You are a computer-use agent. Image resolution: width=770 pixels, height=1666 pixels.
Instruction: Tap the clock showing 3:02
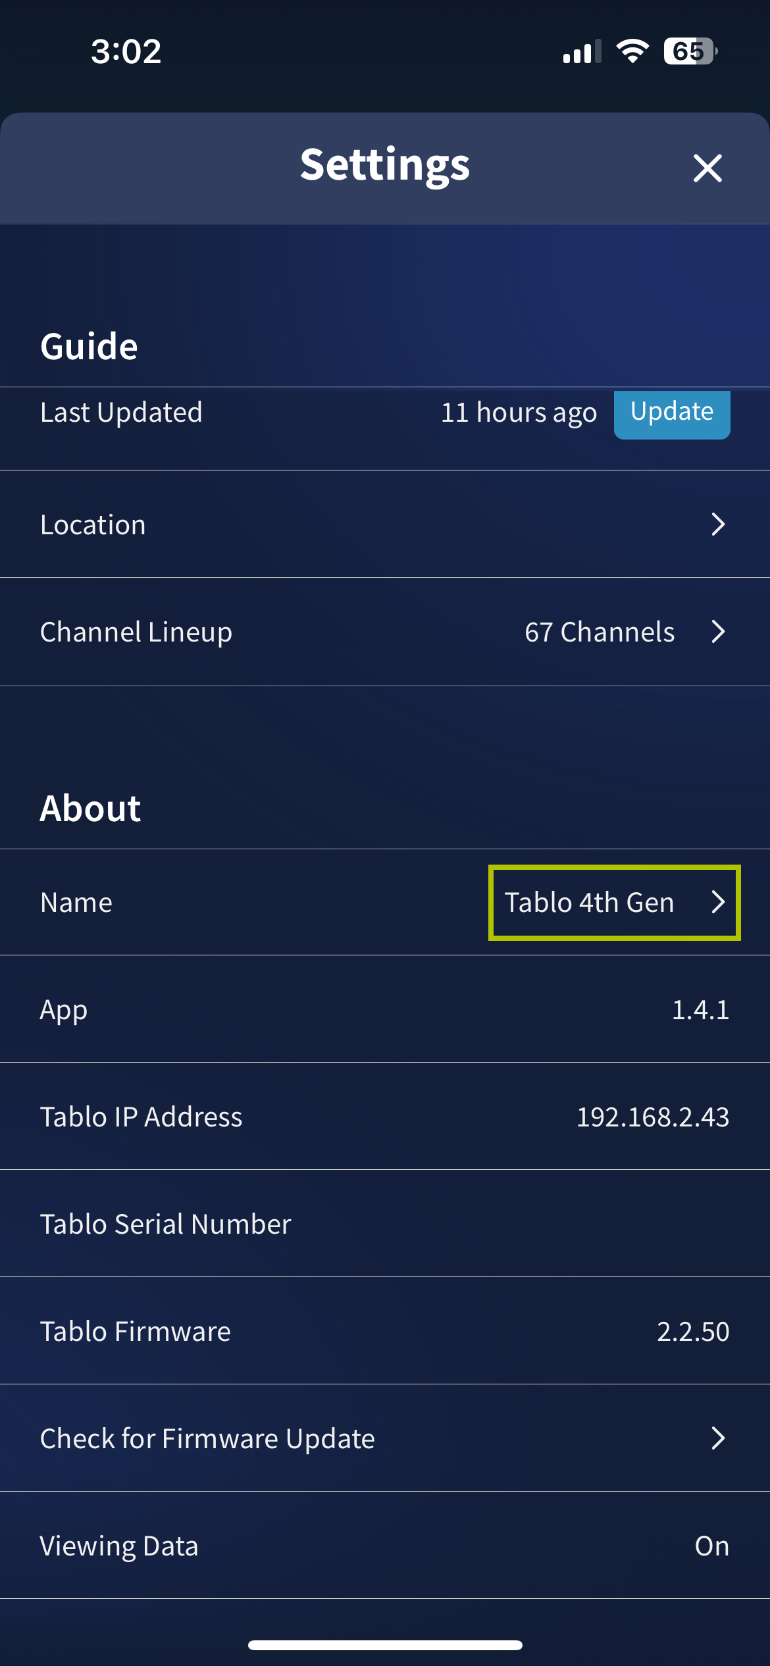[x=125, y=52]
